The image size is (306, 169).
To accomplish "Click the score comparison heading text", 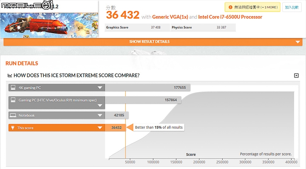I will click(76, 76).
